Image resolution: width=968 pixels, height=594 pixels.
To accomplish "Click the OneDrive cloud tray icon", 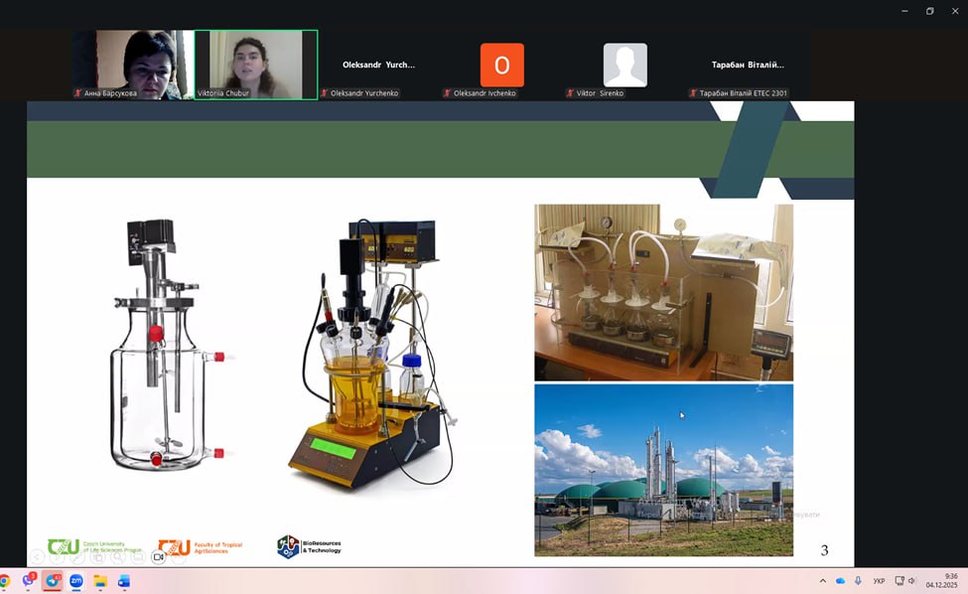I will 841,581.
